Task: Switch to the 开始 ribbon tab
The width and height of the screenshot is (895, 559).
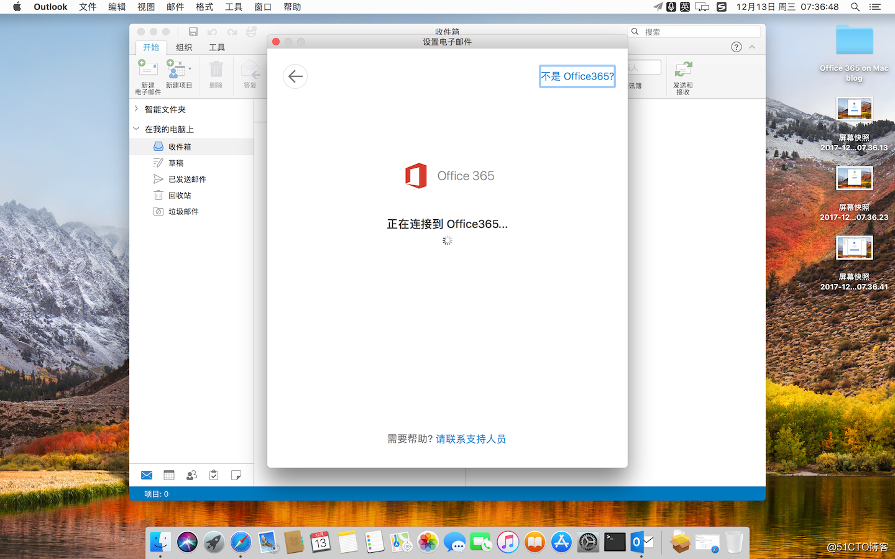Action: coord(151,47)
